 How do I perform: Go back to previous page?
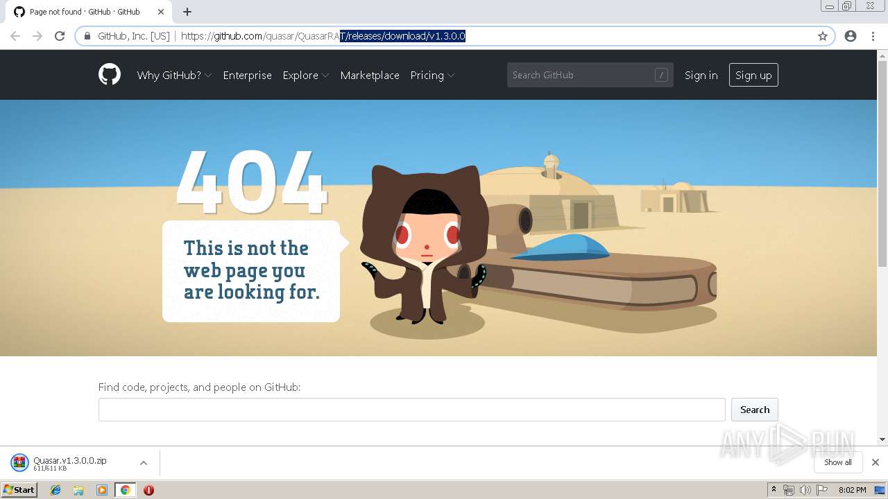15,36
